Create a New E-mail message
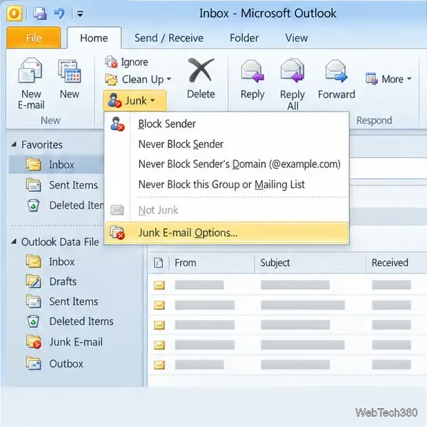Screen dimensions: 427x427 [x=31, y=84]
